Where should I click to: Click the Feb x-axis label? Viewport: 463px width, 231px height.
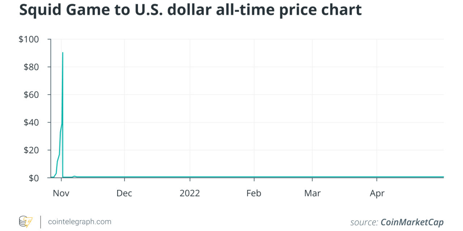[254, 193]
